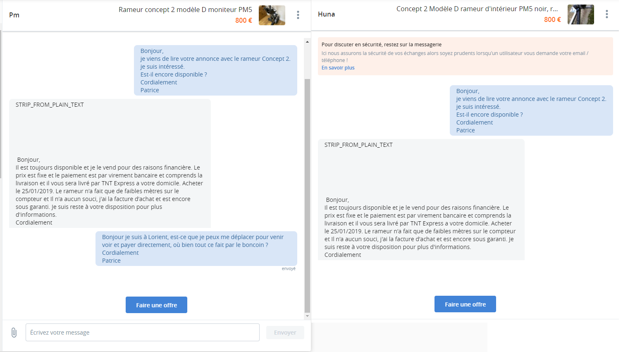Viewport: 635px width, 352px height.
Task: Focus the "Écrivez votre message" field
Action: pos(142,333)
